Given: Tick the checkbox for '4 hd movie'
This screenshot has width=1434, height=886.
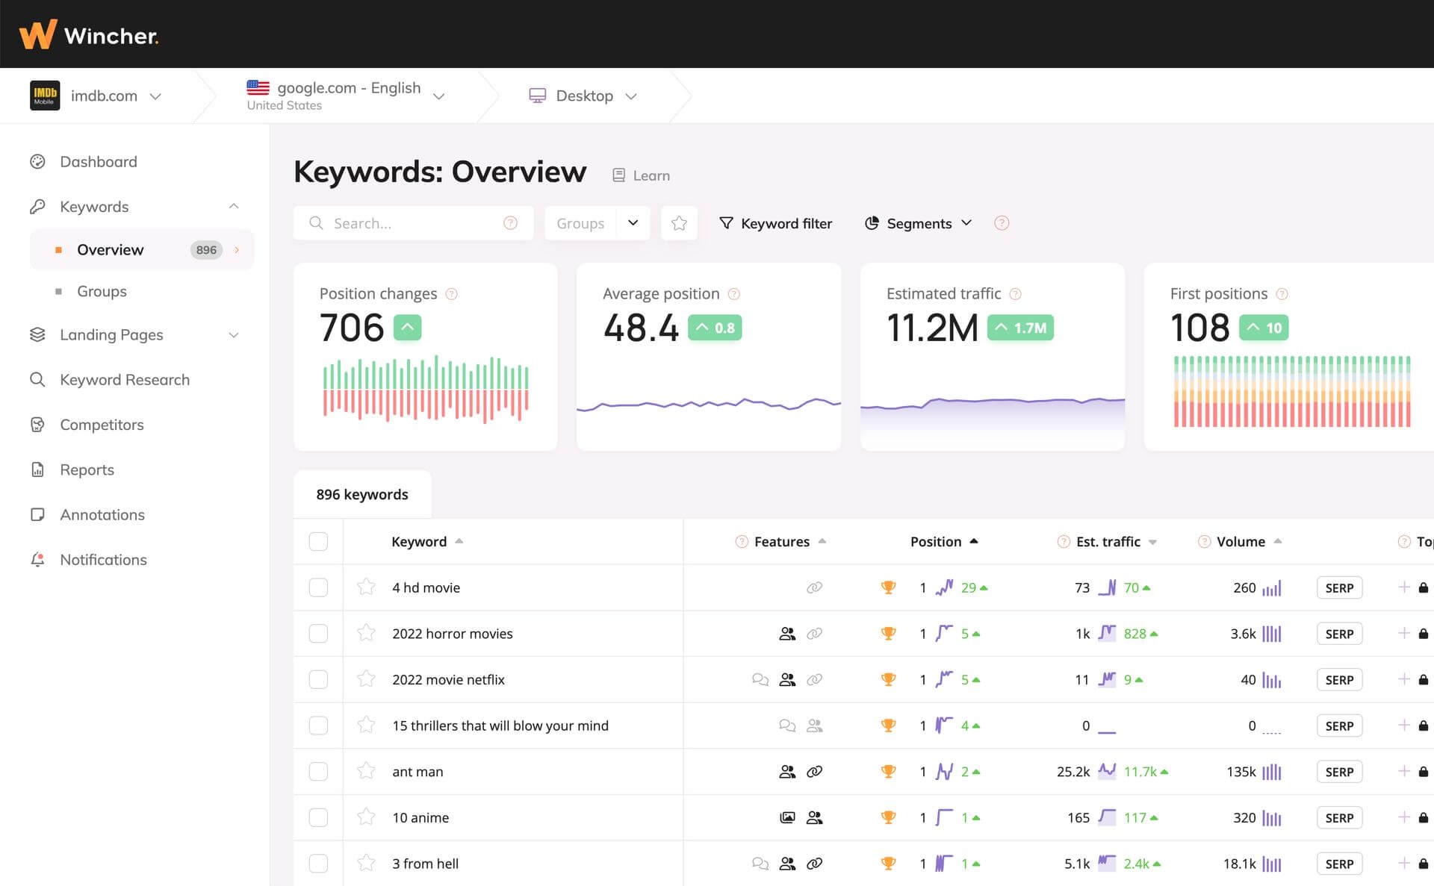Looking at the screenshot, I should coord(318,587).
